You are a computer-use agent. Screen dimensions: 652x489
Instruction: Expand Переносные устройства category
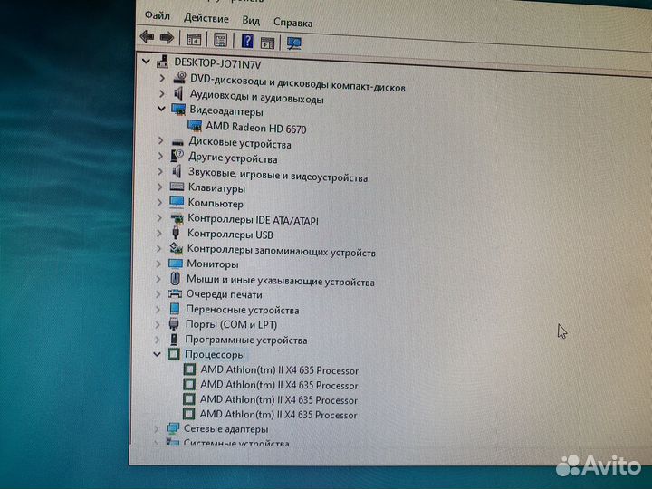coord(158,309)
